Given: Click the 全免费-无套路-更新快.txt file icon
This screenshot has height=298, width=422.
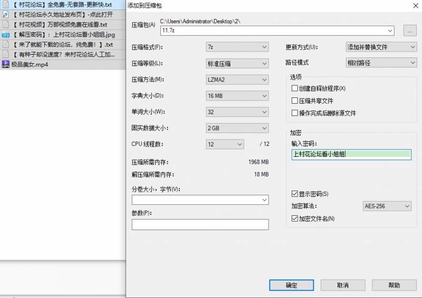Looking at the screenshot, I should coord(5,5).
